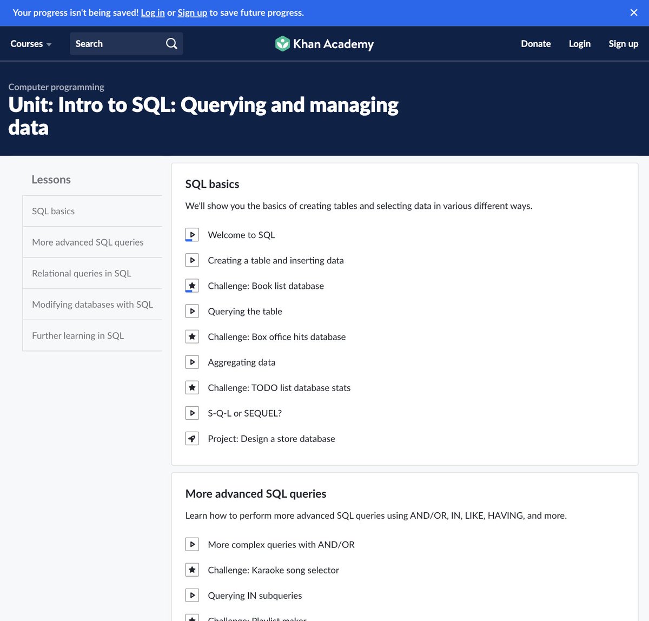This screenshot has width=649, height=621.
Task: Select Modifying databases with SQL lesson
Action: click(x=92, y=304)
